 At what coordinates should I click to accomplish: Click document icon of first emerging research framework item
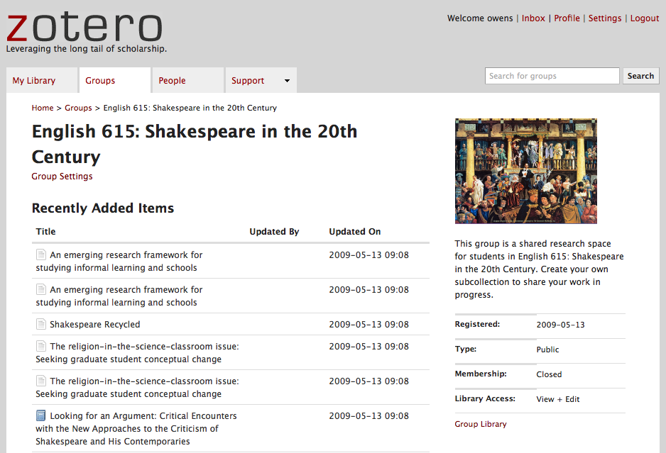(41, 255)
